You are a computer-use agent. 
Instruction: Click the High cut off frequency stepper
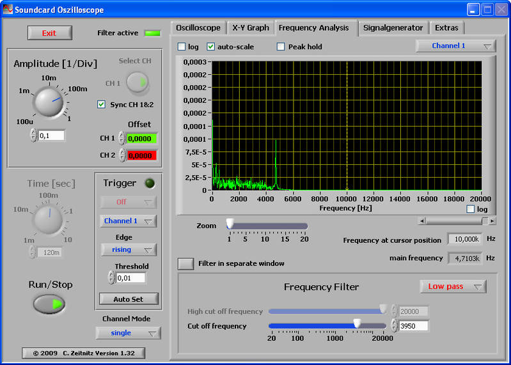click(395, 311)
